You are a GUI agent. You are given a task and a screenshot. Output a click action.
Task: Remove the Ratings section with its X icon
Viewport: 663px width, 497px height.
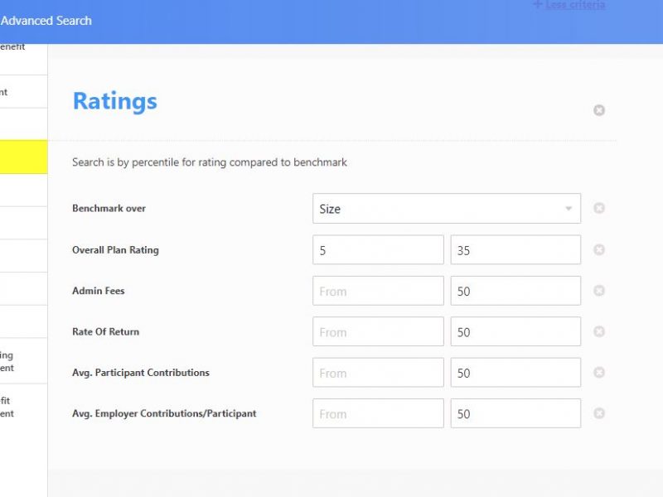(599, 110)
